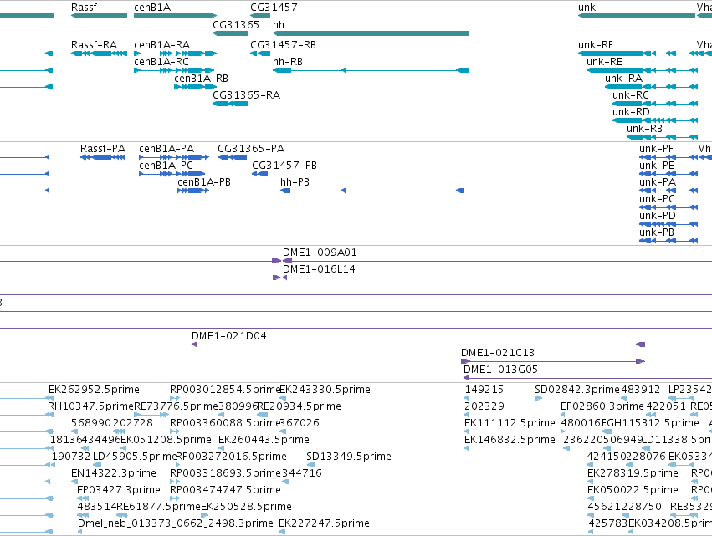Click Dmel_neb_013373_0662_2498.3prime label

pyautogui.click(x=175, y=523)
